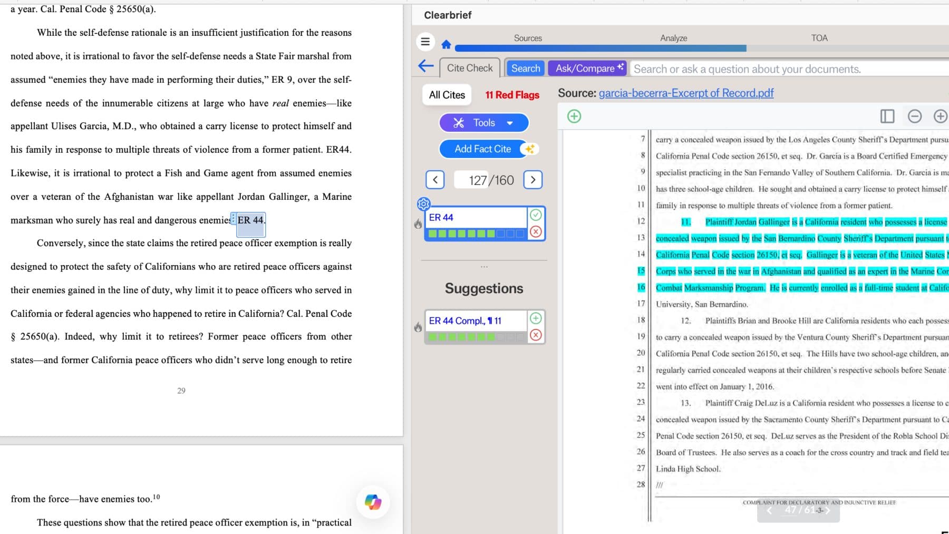Screen dimensions: 949x534
Task: Show All Cites filter
Action: 447,95
